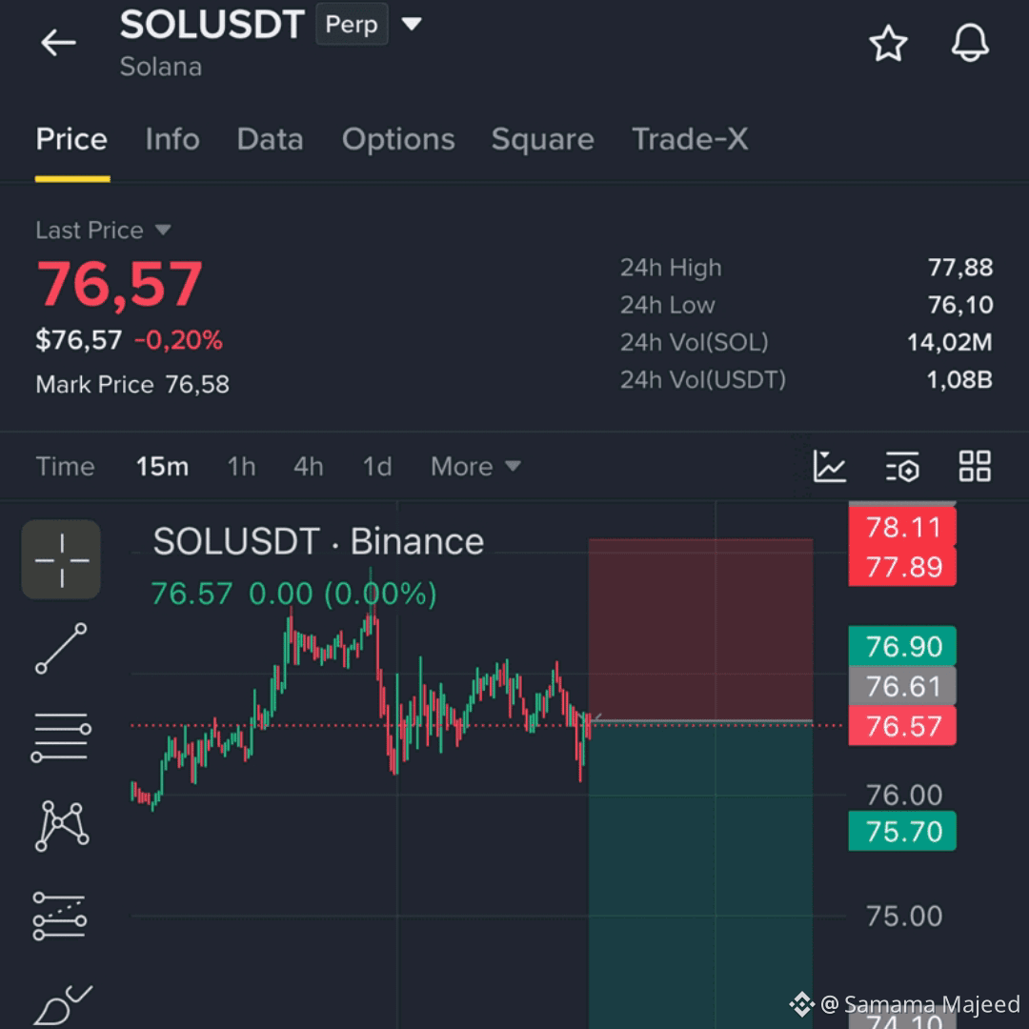Tap the -0,20% change percentage
This screenshot has width=1029, height=1029.
178,340
